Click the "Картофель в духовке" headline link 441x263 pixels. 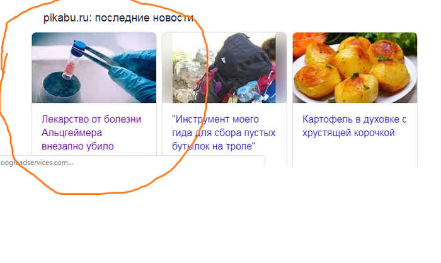[x=354, y=126]
